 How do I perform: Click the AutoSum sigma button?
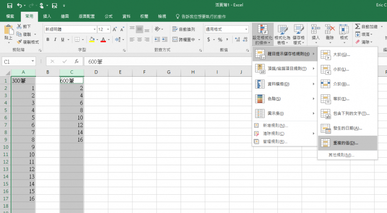click(357, 26)
